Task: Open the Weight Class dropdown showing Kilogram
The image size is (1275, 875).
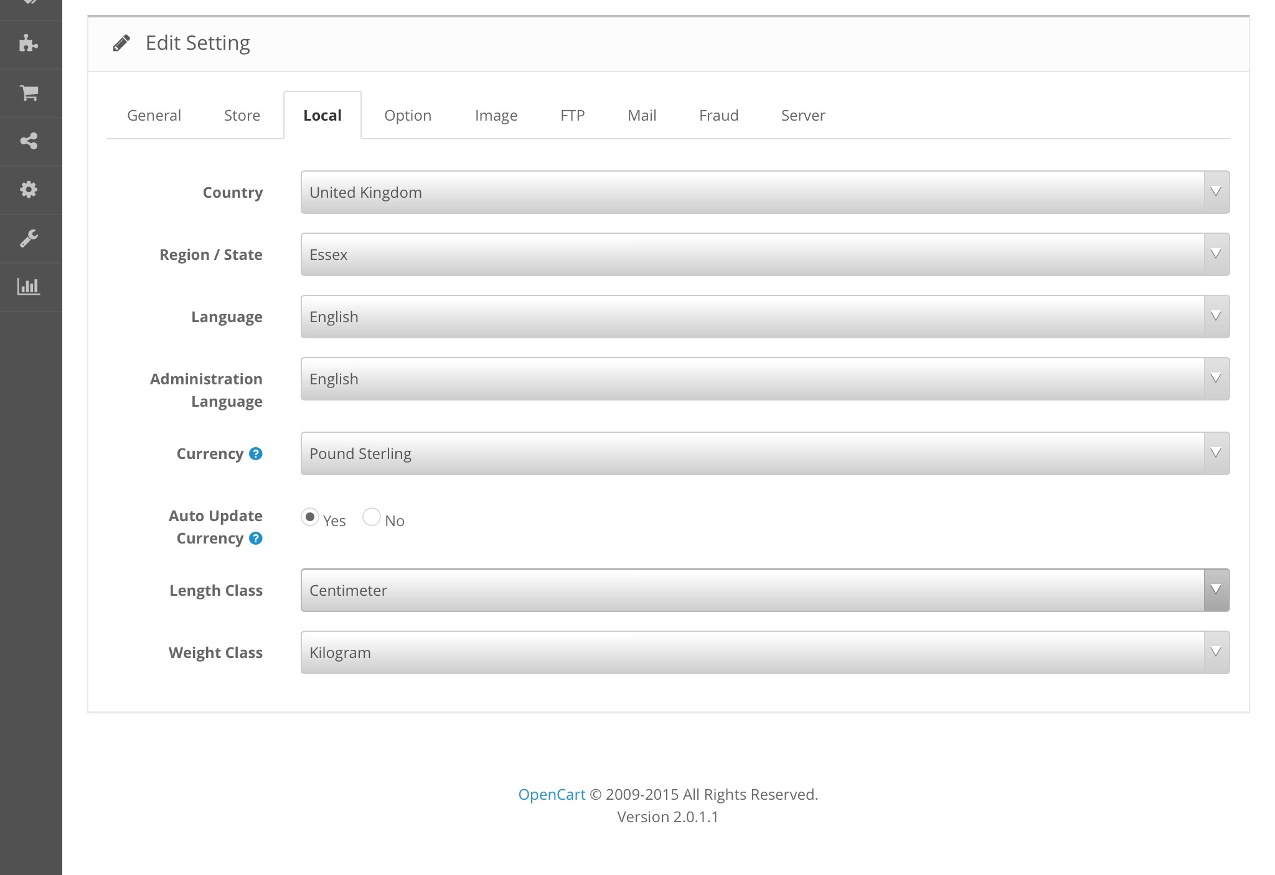Action: point(765,652)
